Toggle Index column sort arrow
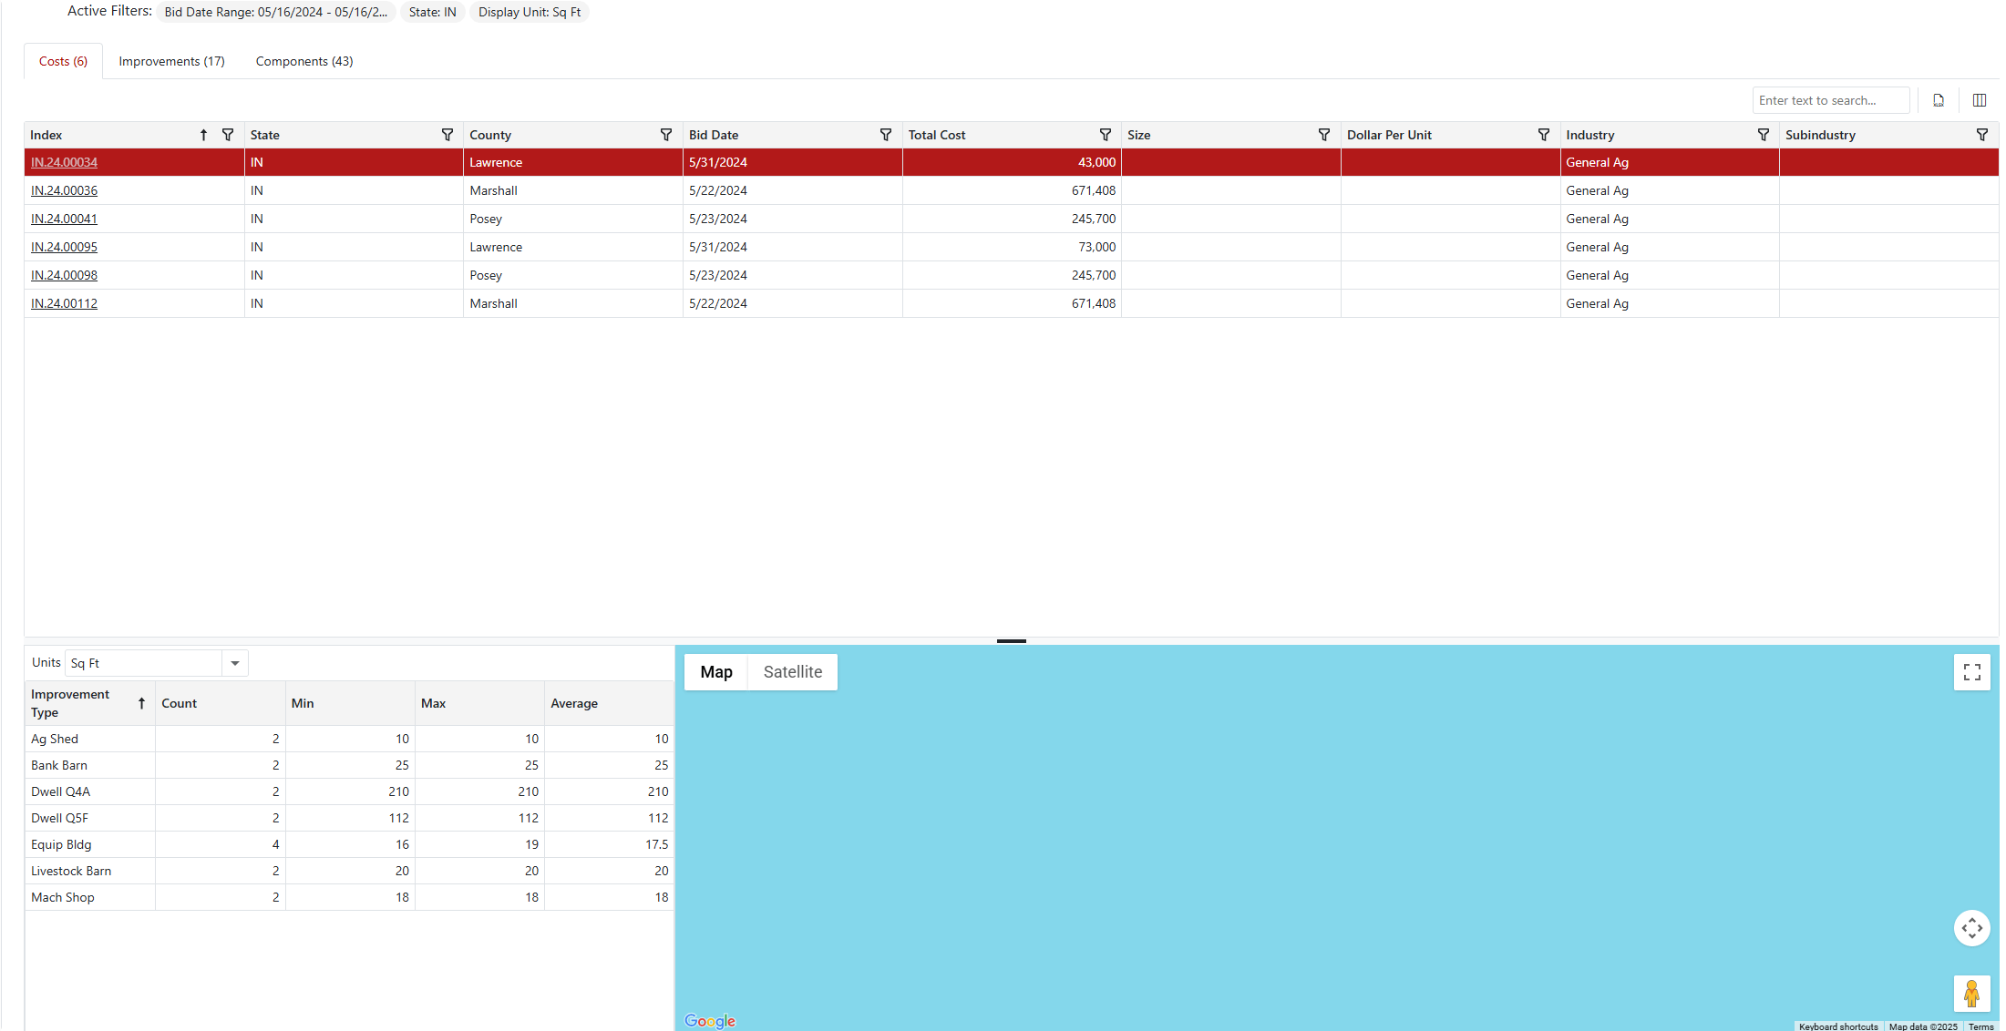The width and height of the screenshot is (2006, 1031). [x=203, y=135]
